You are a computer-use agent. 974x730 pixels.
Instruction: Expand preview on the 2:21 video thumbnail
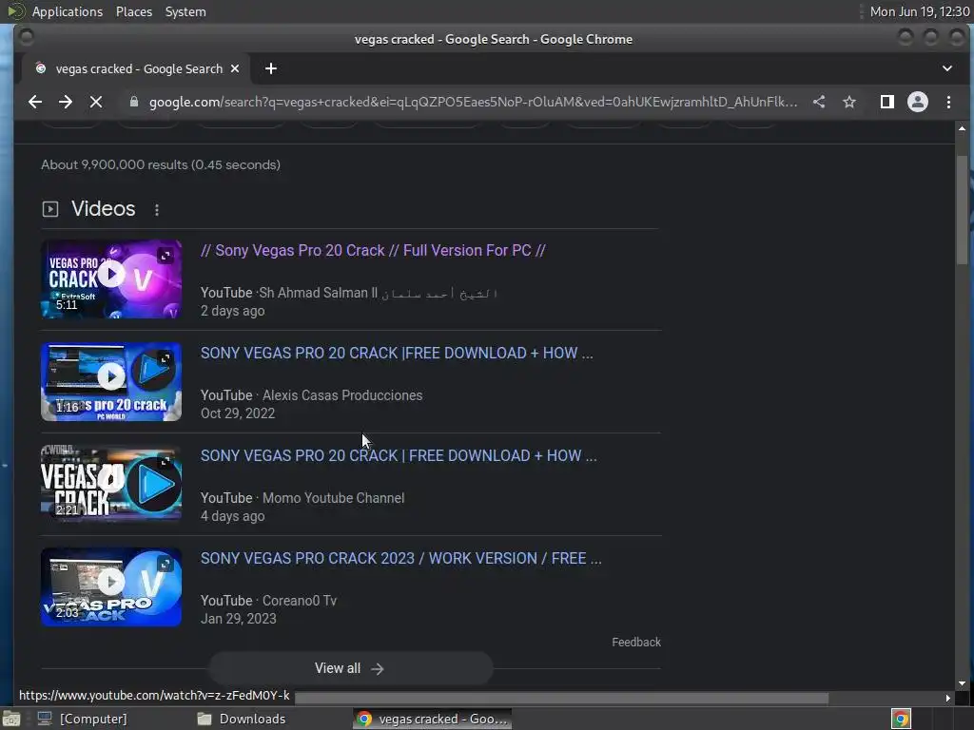click(166, 461)
